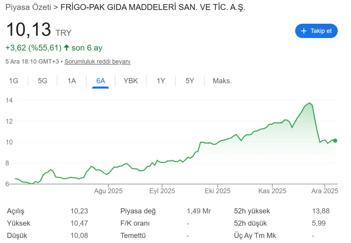Select the 5G time range tab

pyautogui.click(x=42, y=81)
